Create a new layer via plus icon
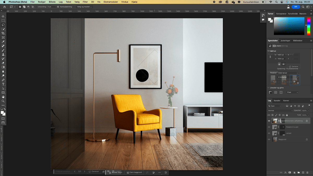Image resolution: width=313 pixels, height=176 pixels. coord(303,173)
